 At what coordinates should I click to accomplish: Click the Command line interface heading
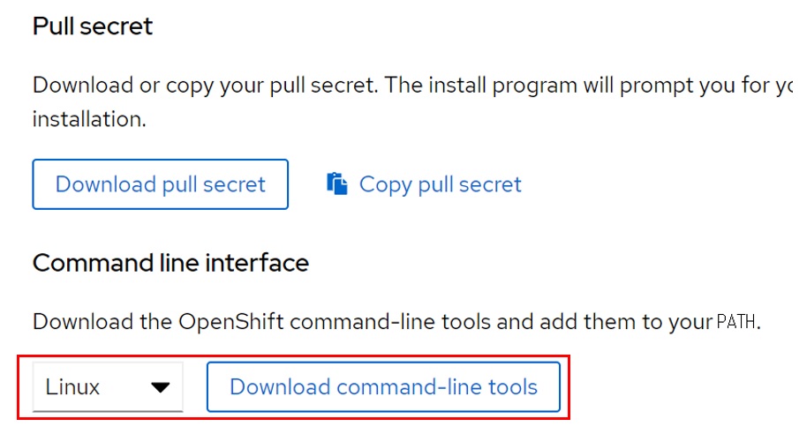point(170,262)
